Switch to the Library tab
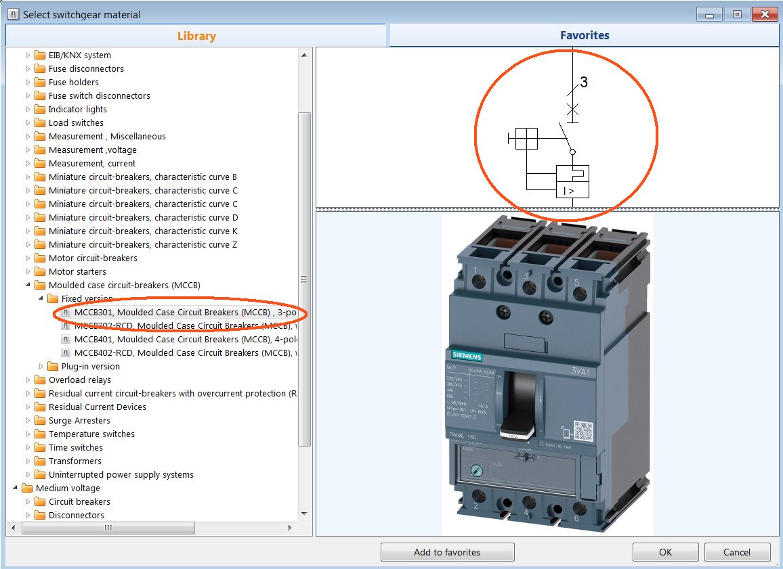This screenshot has width=783, height=569. click(x=196, y=36)
